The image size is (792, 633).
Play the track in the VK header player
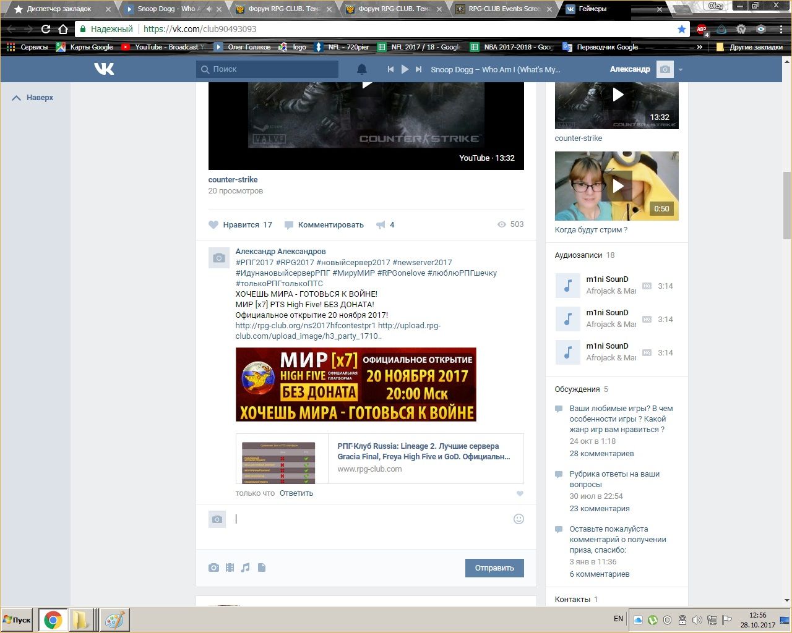[x=405, y=69]
